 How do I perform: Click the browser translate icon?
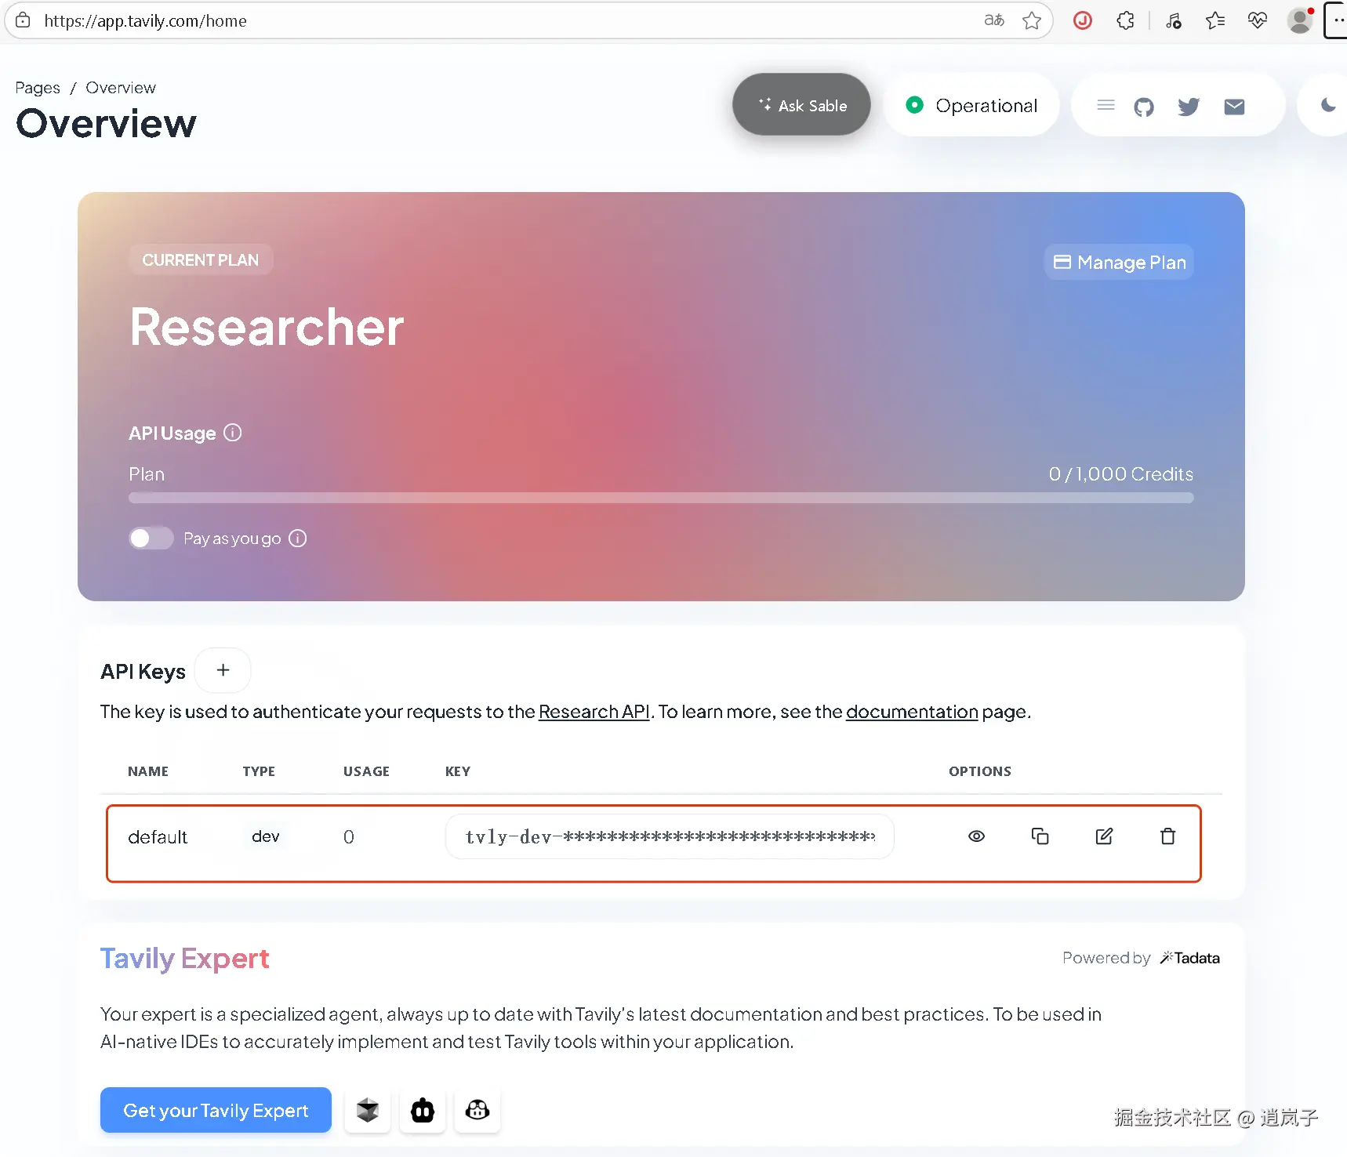point(994,20)
